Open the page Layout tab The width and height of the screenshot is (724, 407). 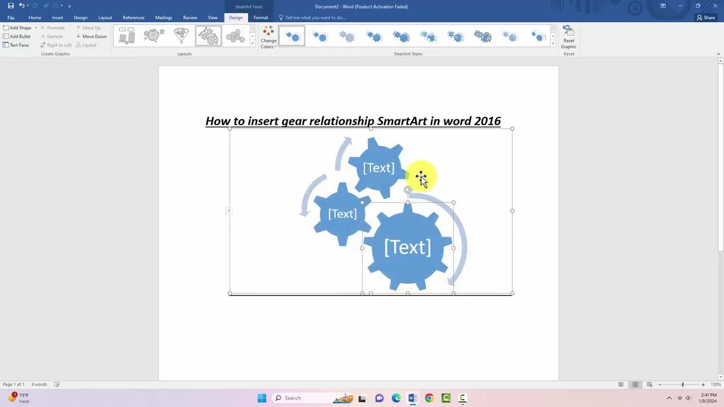105,18
